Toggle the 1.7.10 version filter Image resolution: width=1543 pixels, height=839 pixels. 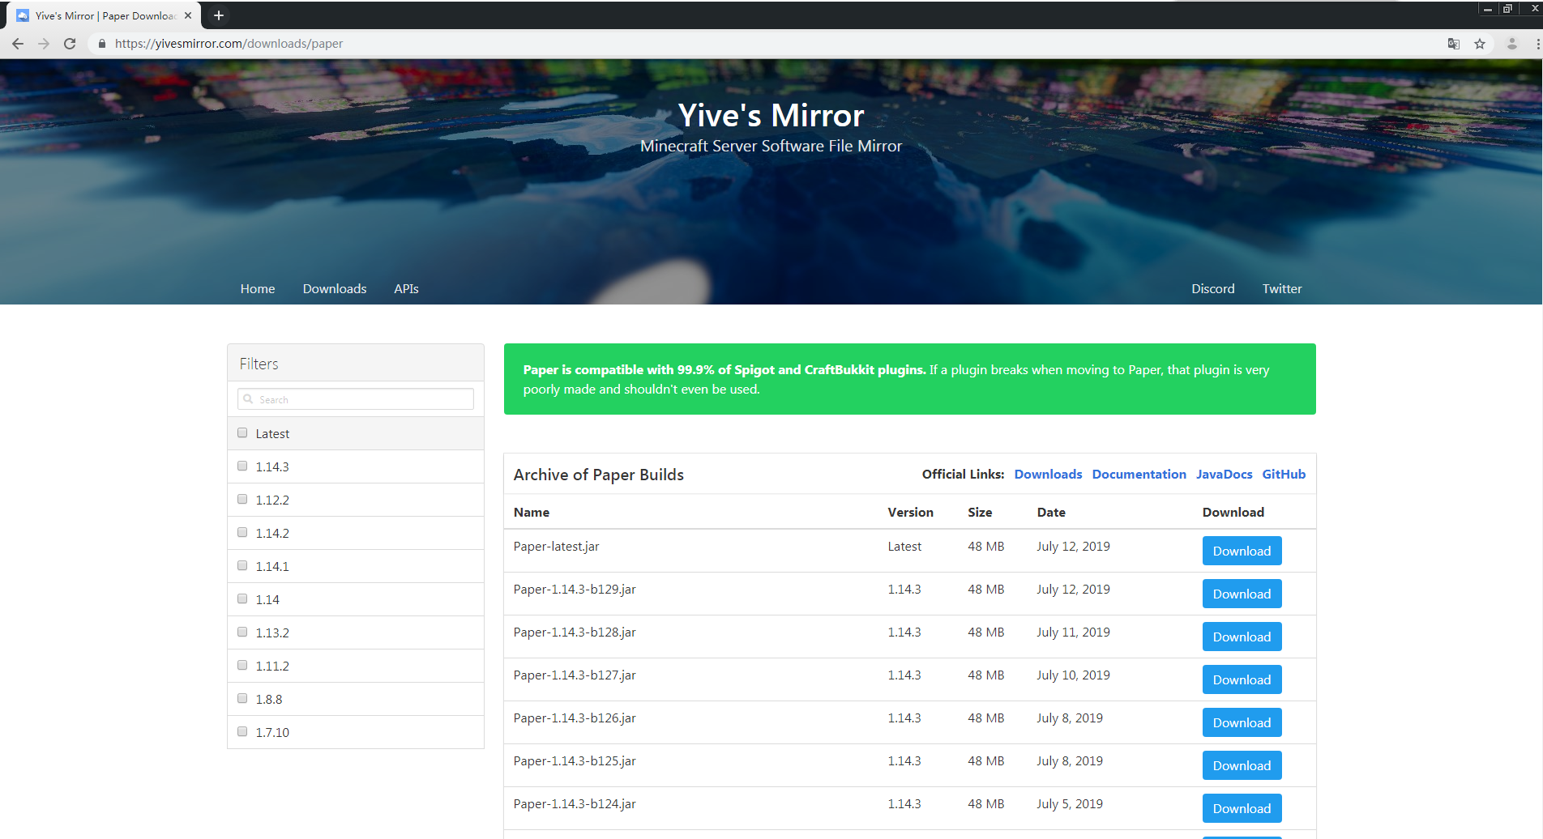242,732
